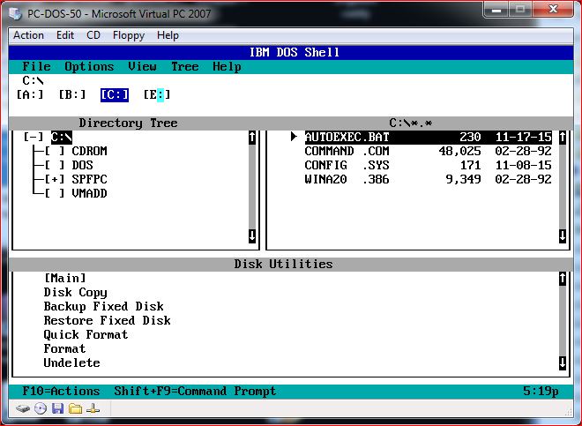582x426 pixels.
Task: Open the Virtual PC Edit menu
Action: 65,35
